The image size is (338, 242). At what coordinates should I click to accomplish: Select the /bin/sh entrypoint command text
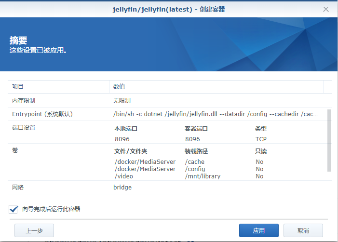pos(216,114)
